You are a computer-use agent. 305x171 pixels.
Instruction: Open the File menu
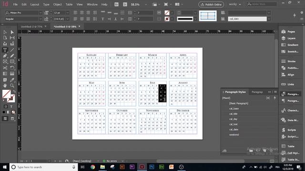15,4
